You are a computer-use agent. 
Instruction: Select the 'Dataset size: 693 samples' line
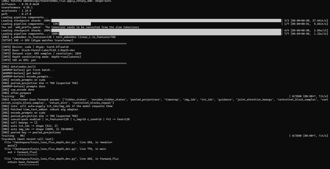pyautogui.click(x=42, y=53)
